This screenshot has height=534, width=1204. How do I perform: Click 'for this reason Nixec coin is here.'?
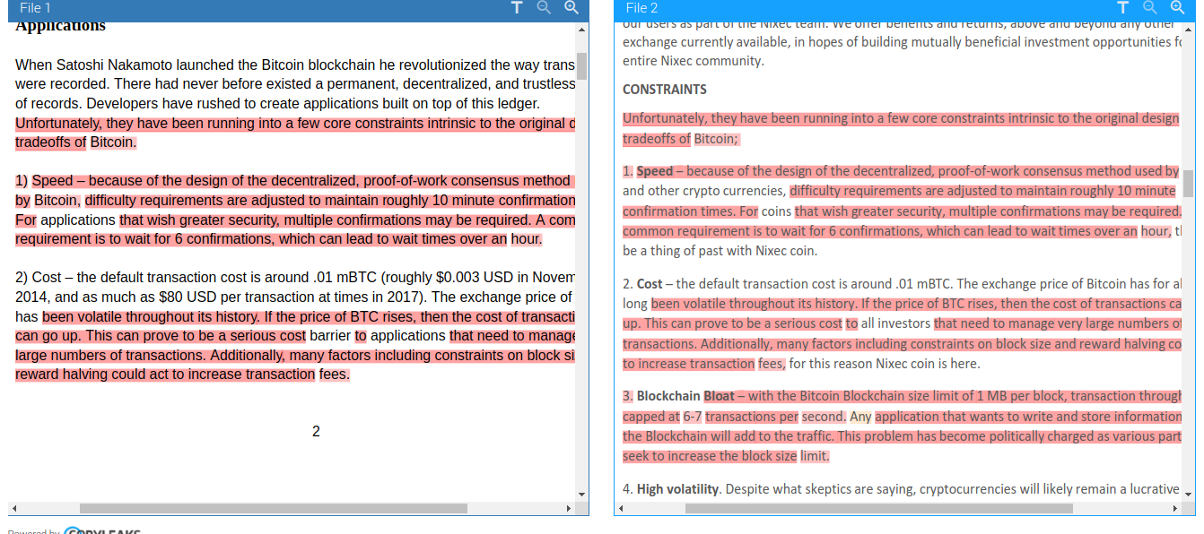tap(885, 364)
